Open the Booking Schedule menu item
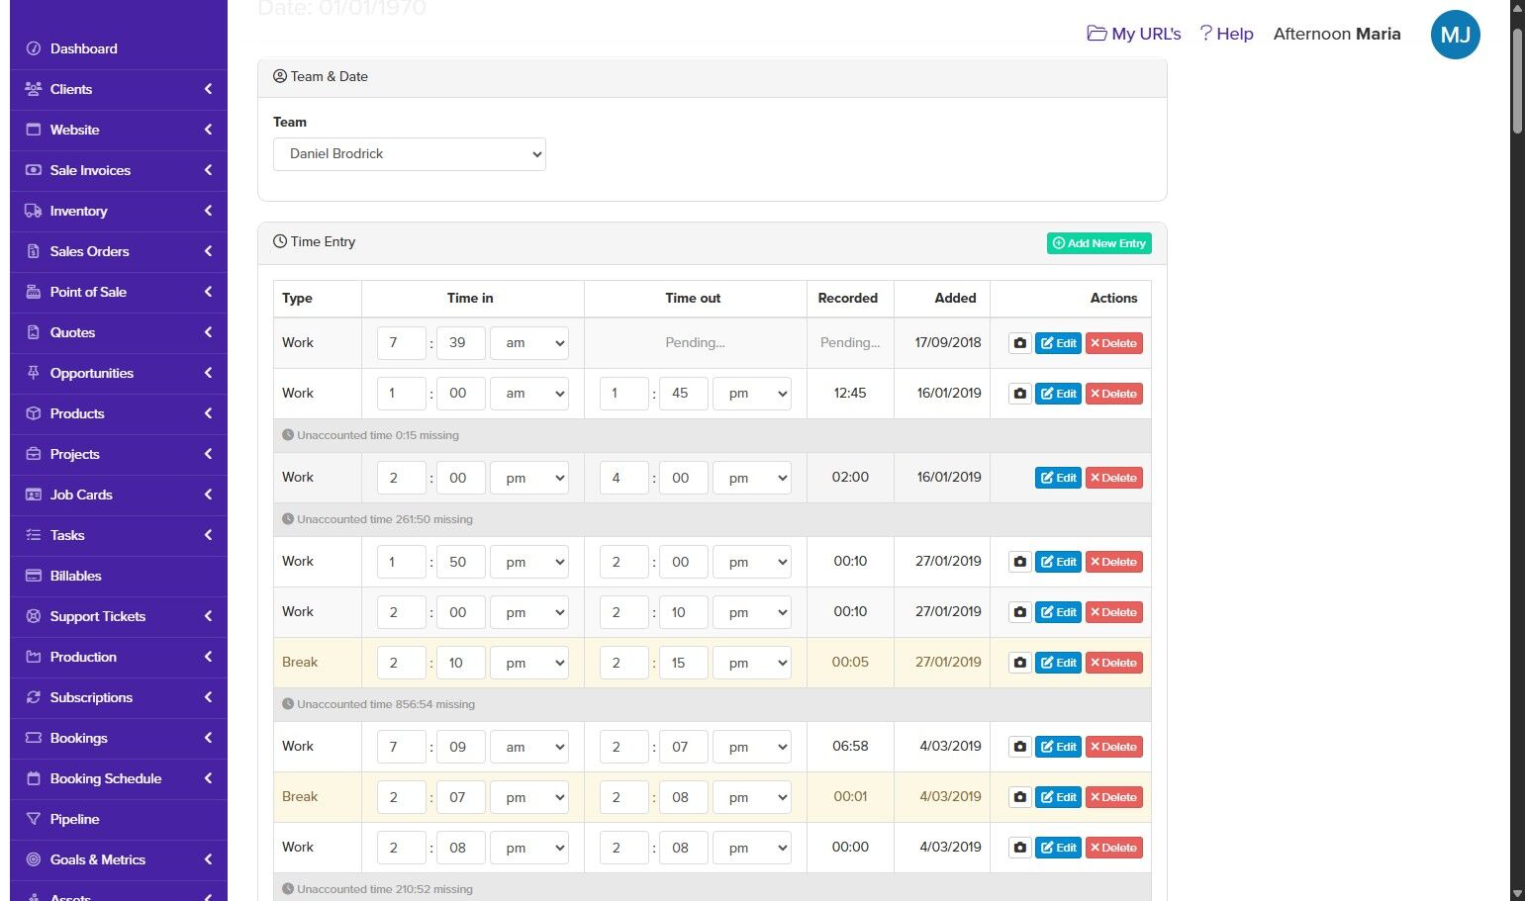1525x901 pixels. [106, 778]
